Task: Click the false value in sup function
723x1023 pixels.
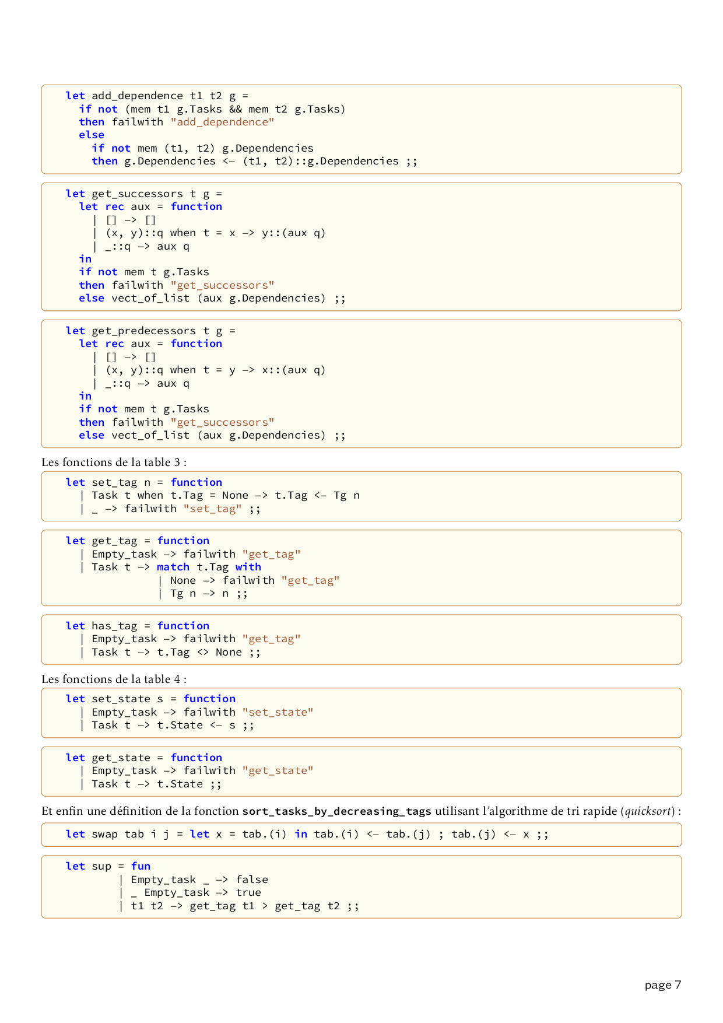Action: point(252,880)
